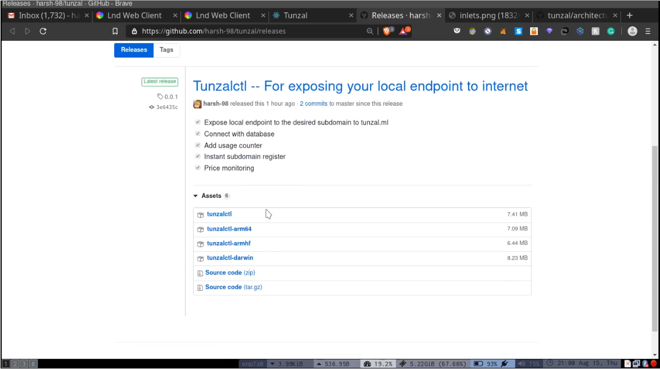Screen dimensions: 660x369
Task: Toggle the 'Add usage counter' checkbox
Action: (198, 145)
